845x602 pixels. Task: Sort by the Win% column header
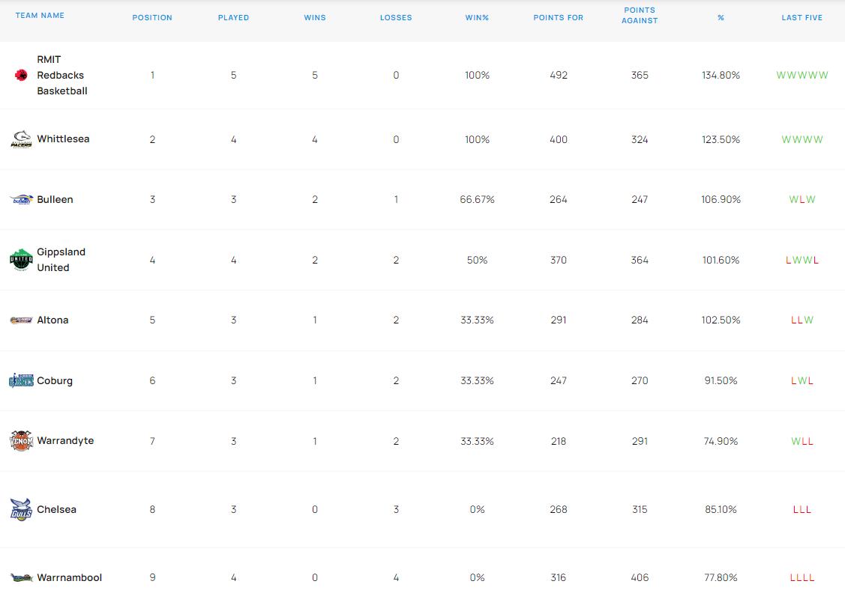coord(477,18)
